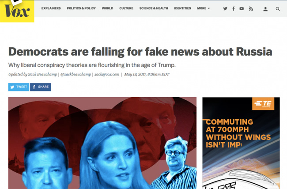Tweet this article with Tweet button

pyautogui.click(x=19, y=87)
